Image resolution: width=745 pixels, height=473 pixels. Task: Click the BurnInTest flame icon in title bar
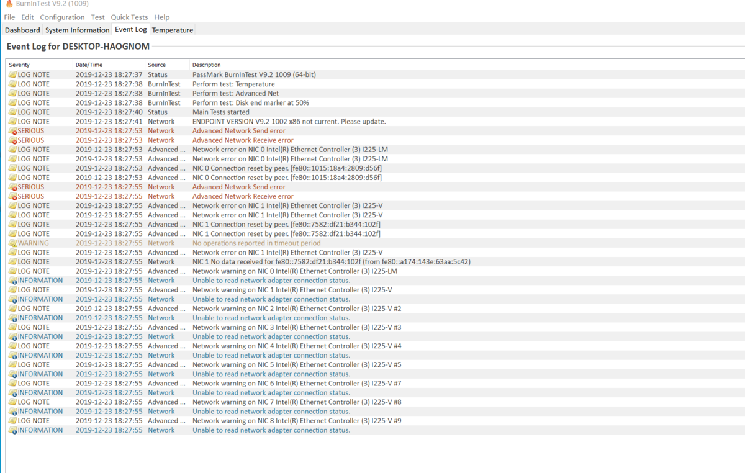(x=9, y=4)
